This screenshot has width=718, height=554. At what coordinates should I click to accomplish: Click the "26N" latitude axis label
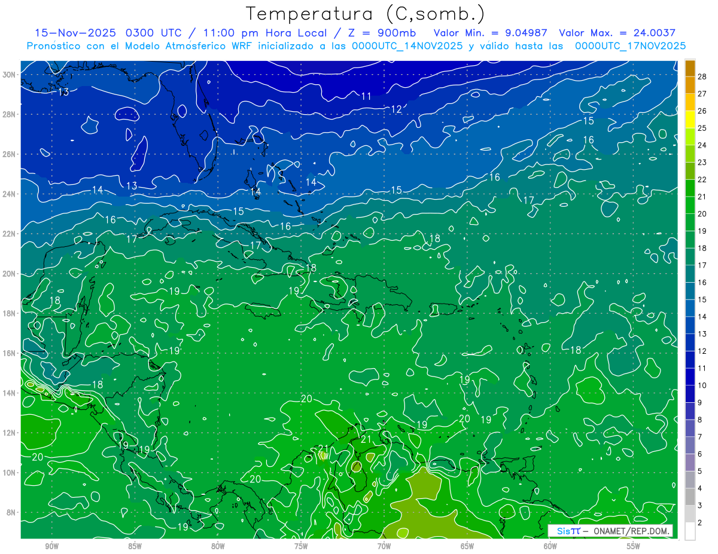10,154
